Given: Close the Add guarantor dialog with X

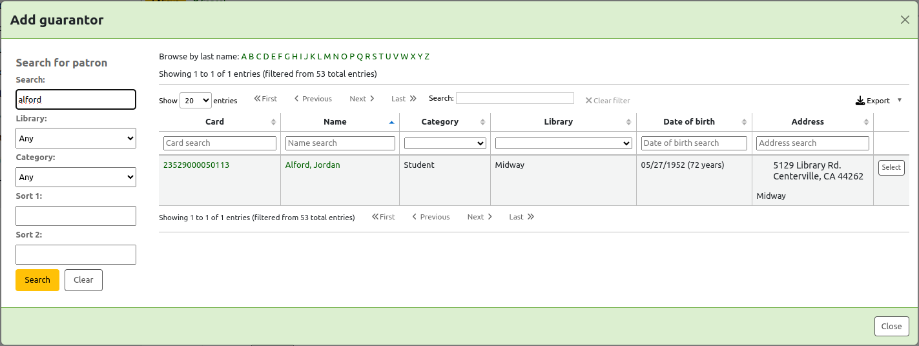Looking at the screenshot, I should [x=904, y=20].
